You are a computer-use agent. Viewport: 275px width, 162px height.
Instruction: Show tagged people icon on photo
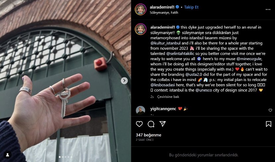pos(8,155)
